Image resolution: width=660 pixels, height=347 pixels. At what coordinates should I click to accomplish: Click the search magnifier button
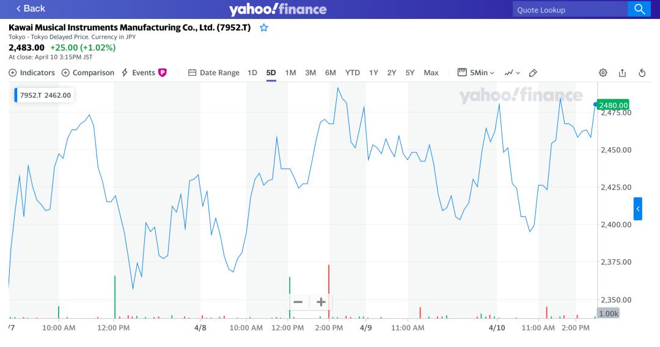click(x=639, y=9)
